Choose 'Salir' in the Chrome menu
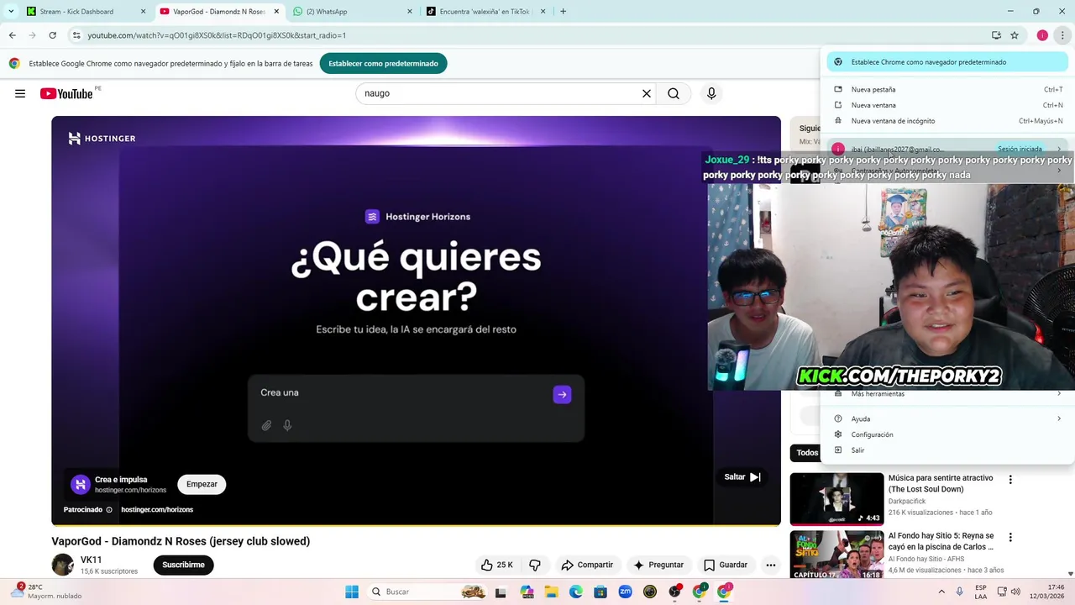 pyautogui.click(x=947, y=450)
